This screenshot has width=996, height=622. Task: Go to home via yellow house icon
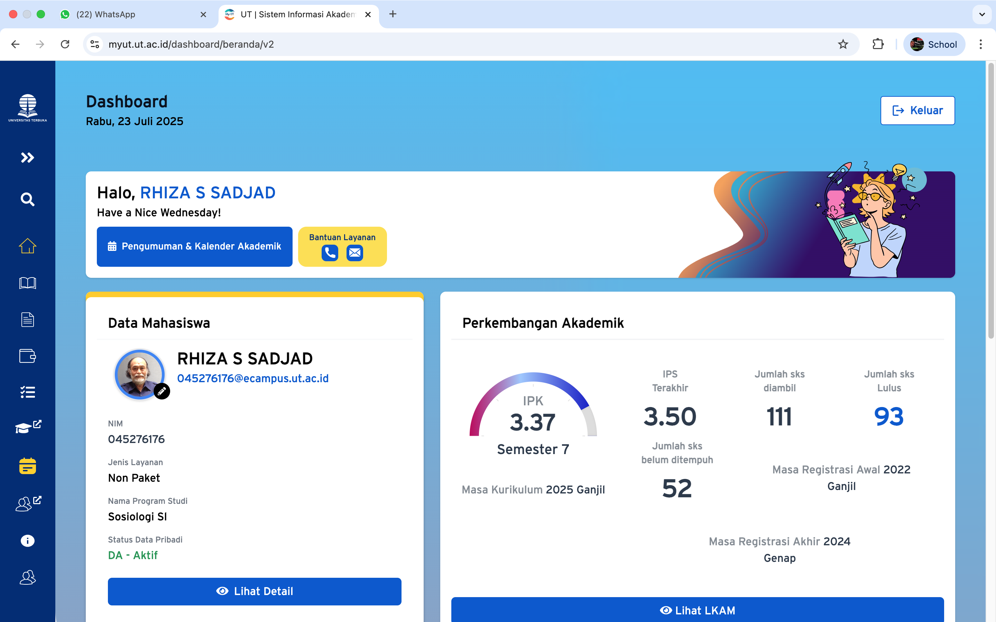point(28,246)
